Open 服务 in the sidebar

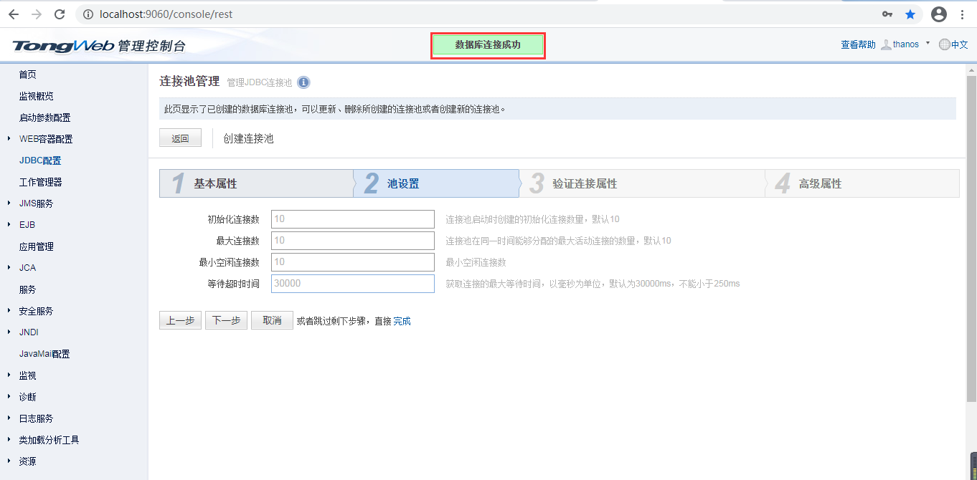27,289
